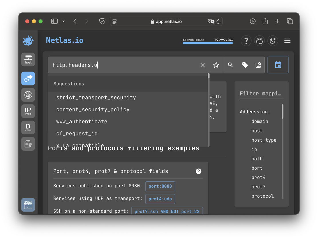Open the certificates search sidebar icon

point(28,144)
